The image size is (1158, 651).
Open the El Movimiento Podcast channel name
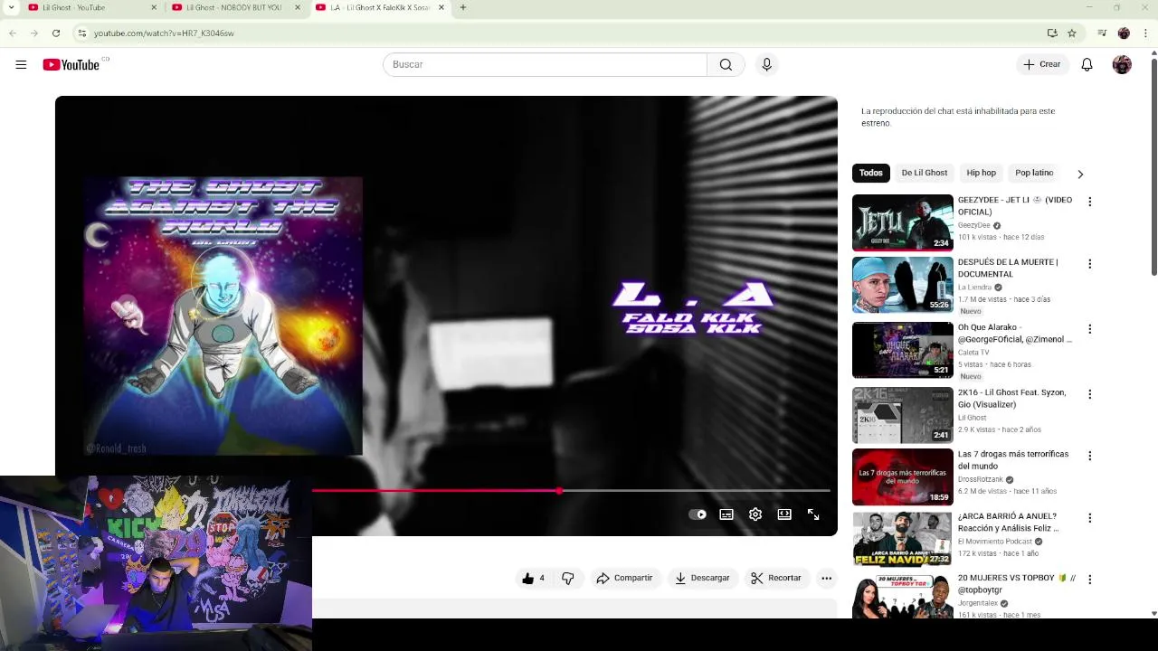point(995,542)
